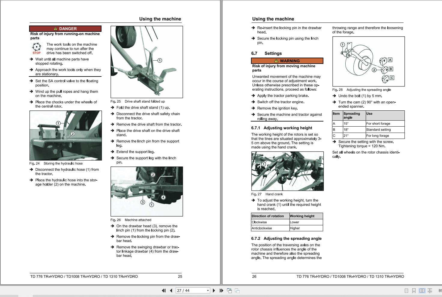Click 'Risk of injury from running-on machine parts'
442x297 pixels.
(65, 36)
